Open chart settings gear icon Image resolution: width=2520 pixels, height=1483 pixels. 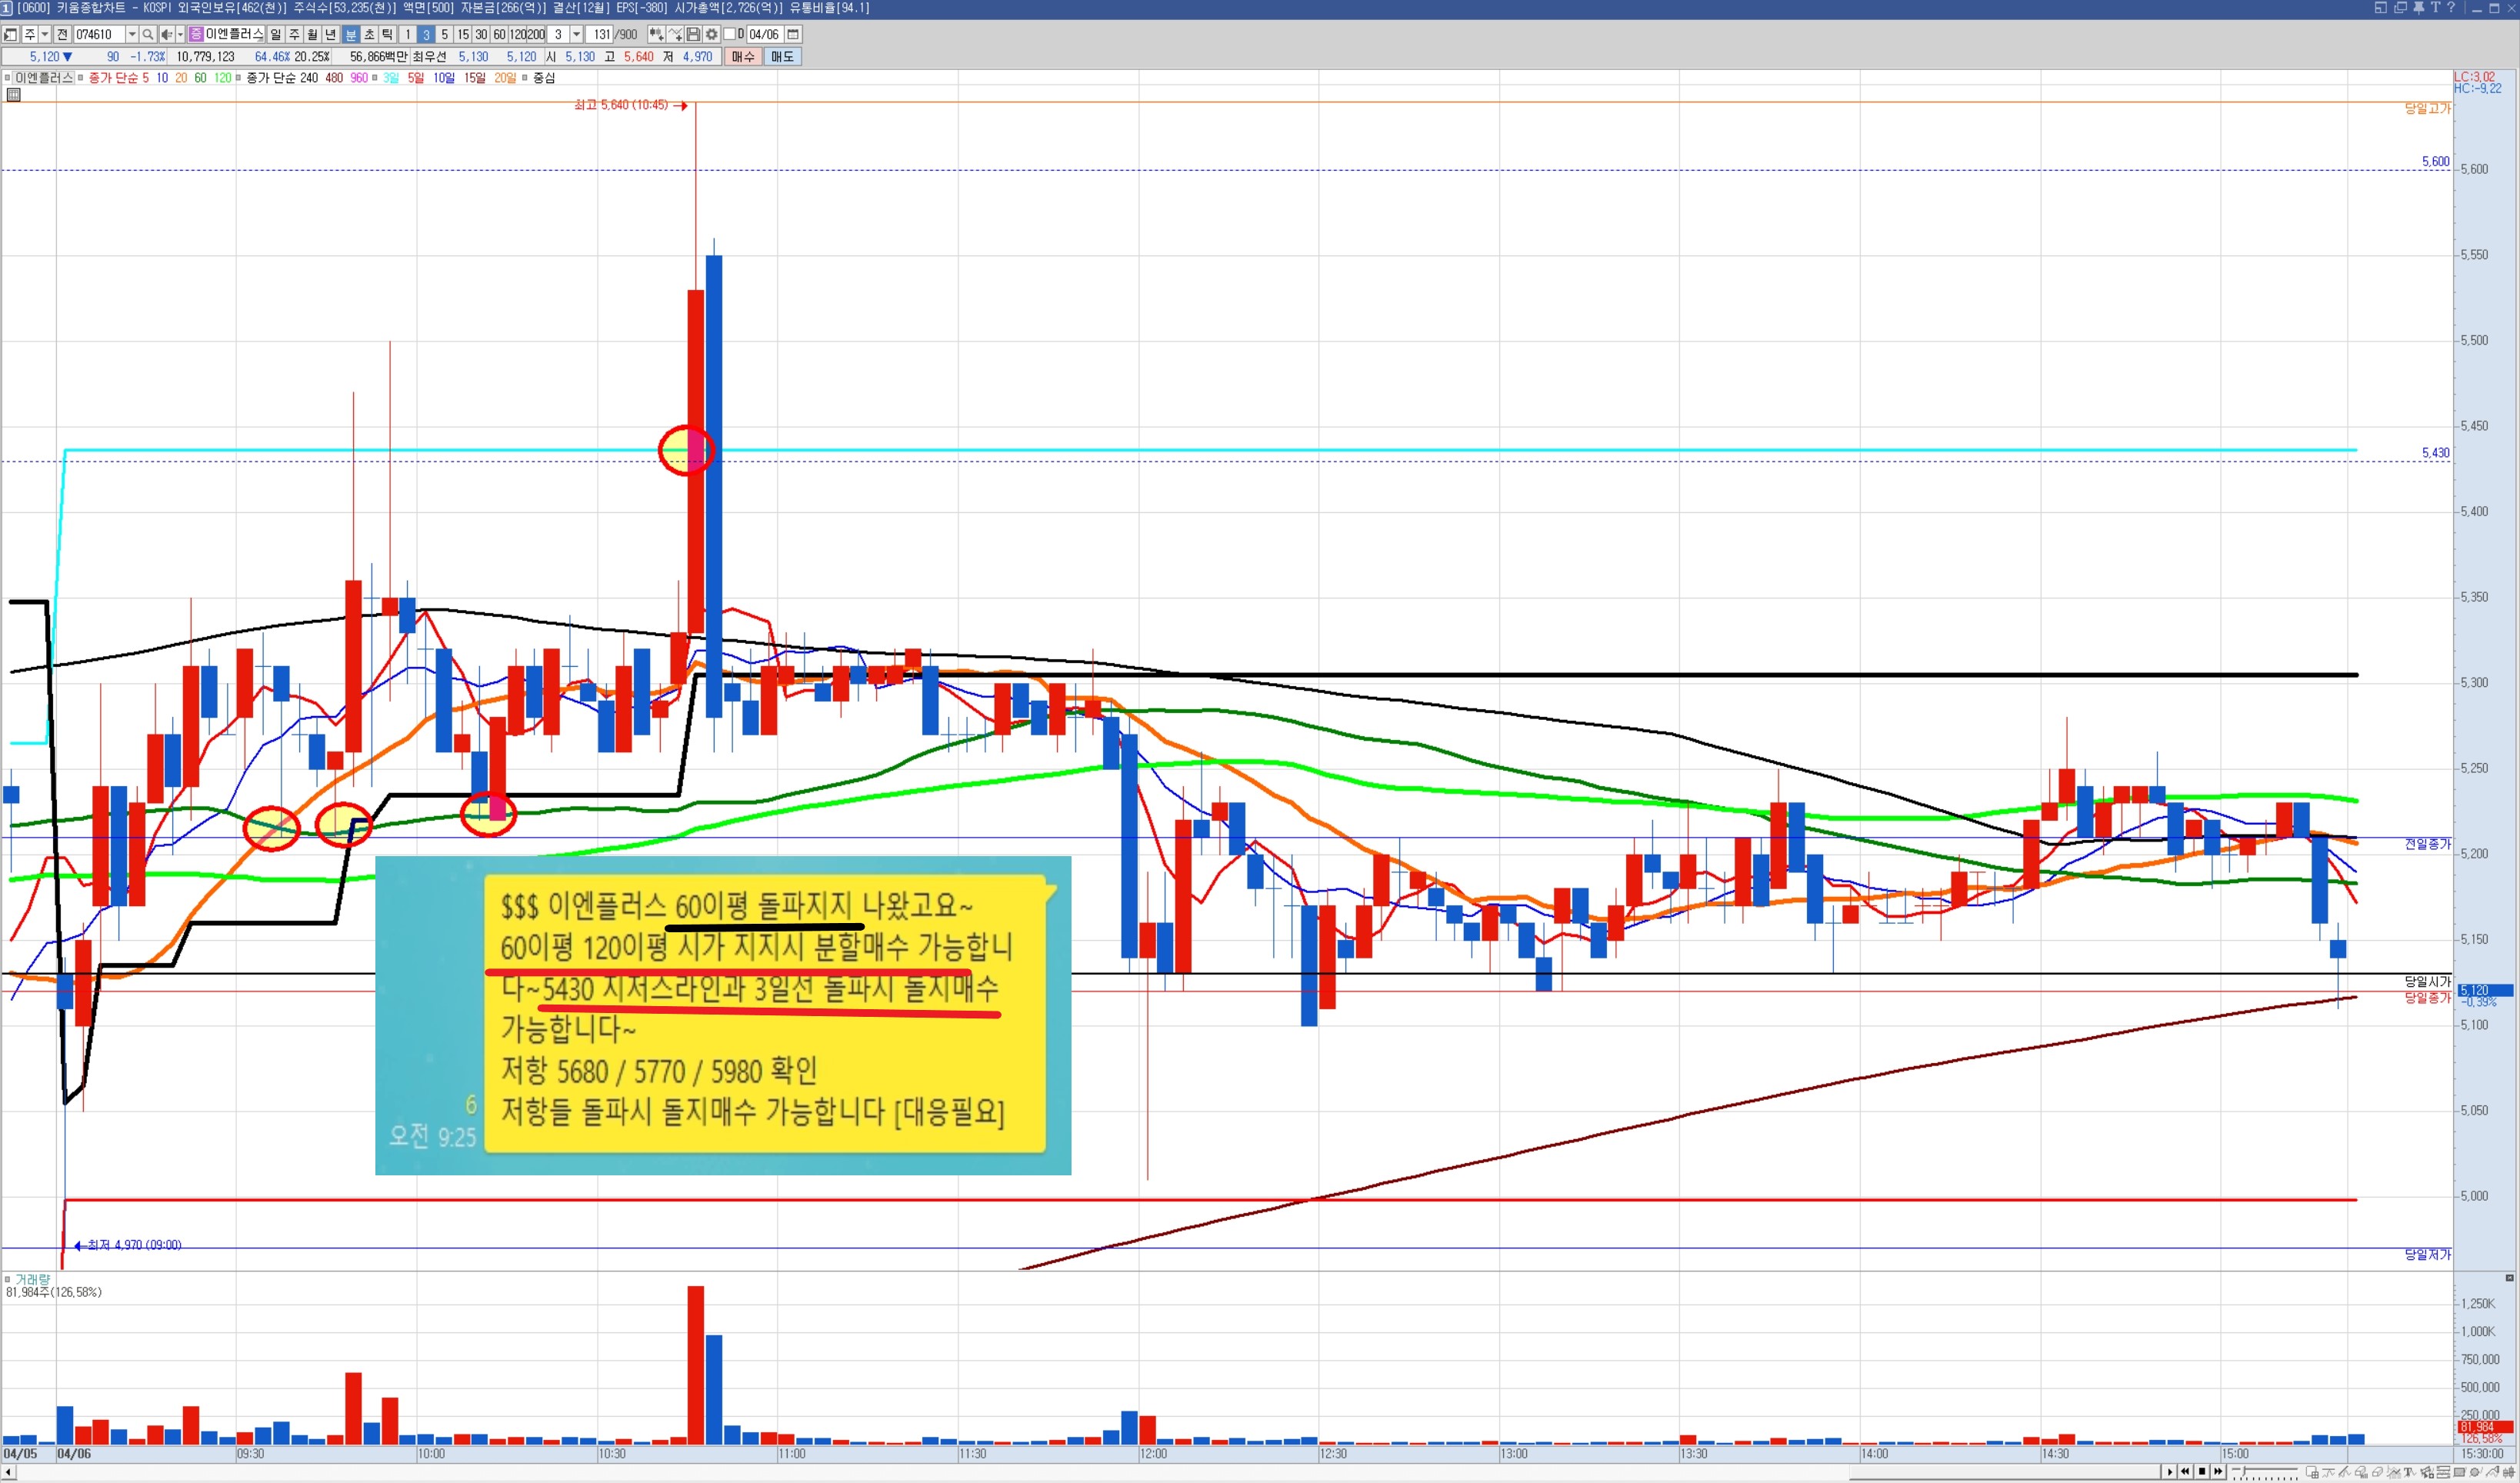coord(712,35)
